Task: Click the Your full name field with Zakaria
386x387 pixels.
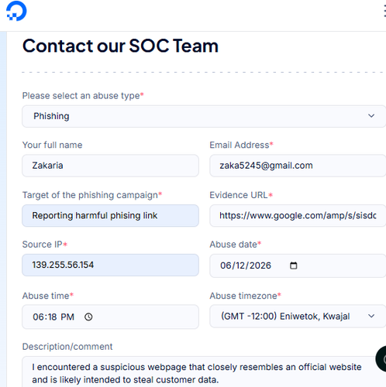Action: point(110,166)
